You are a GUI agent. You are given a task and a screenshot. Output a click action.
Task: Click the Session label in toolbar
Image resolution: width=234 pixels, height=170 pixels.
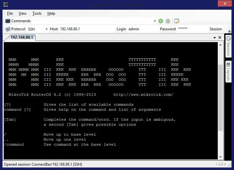pos(216,29)
